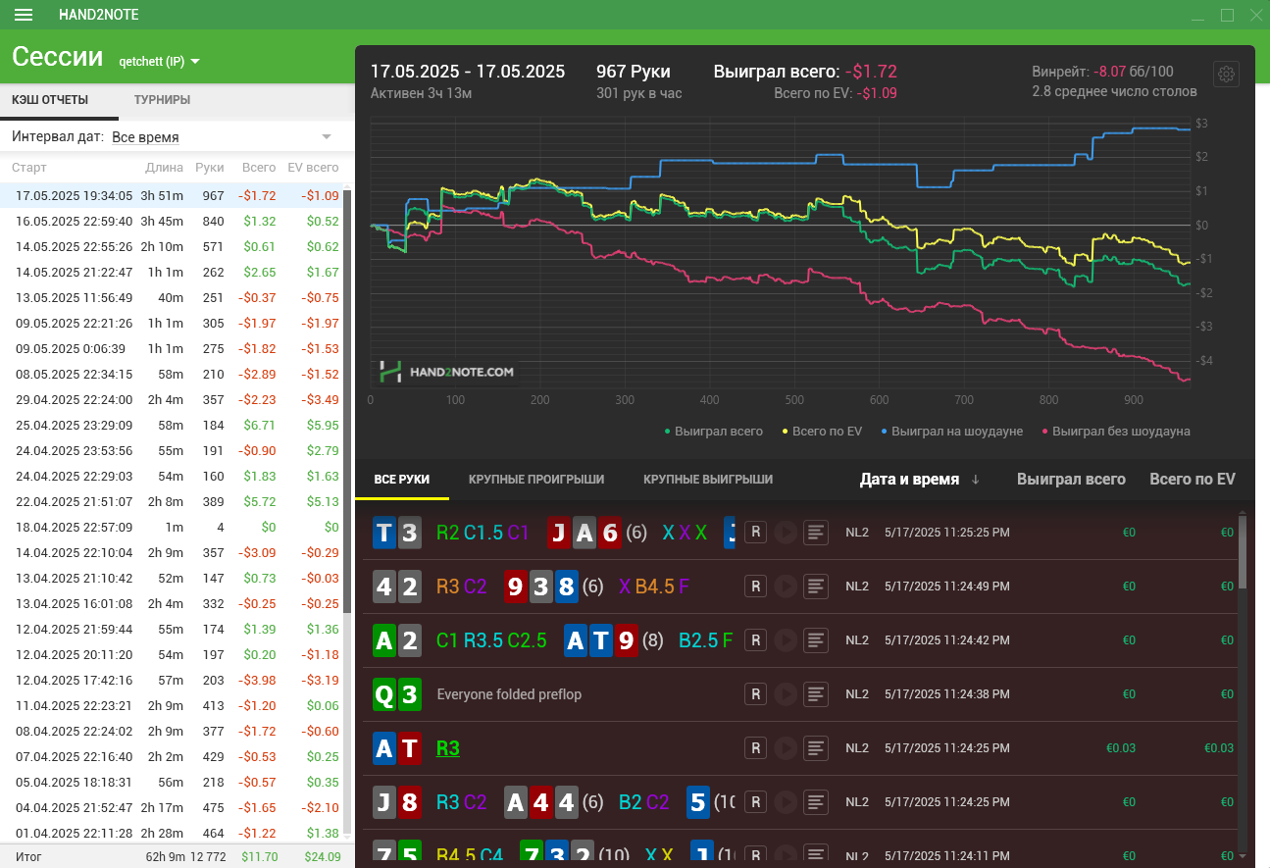Screen dimensions: 1270x868
Task: Sort sessions by 'EV всего' column
Action: (x=313, y=168)
